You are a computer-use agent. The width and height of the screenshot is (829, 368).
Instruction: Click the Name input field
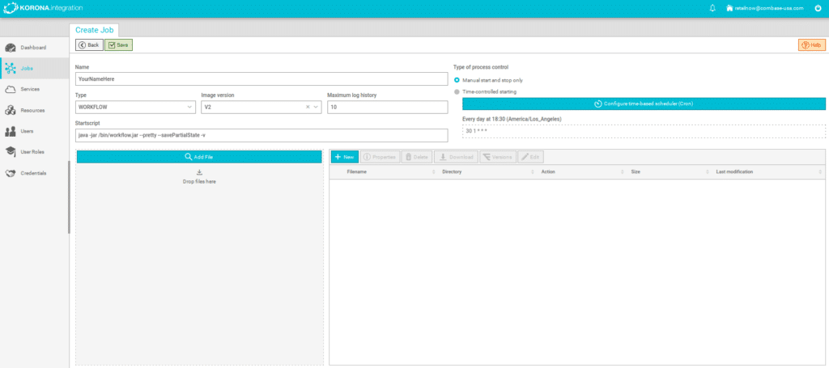pyautogui.click(x=261, y=79)
